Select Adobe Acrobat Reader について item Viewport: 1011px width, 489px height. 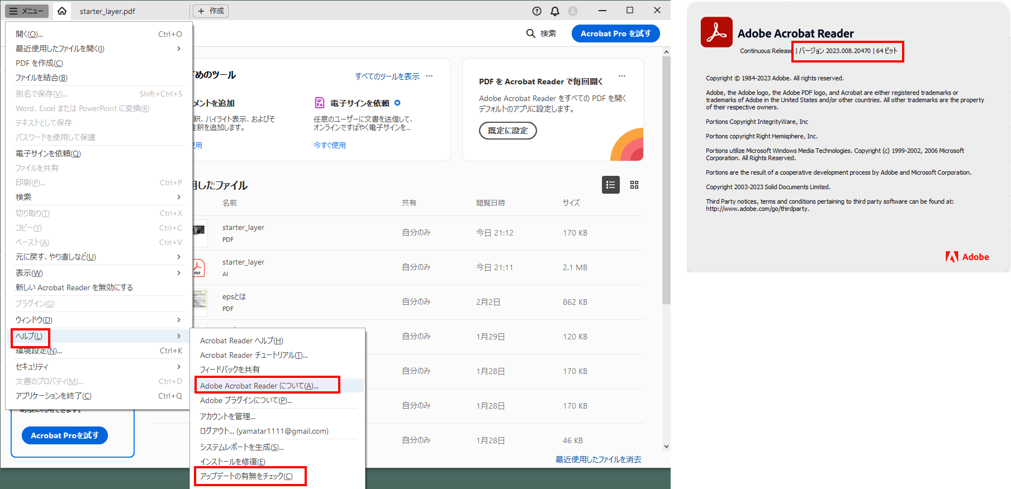coord(278,386)
